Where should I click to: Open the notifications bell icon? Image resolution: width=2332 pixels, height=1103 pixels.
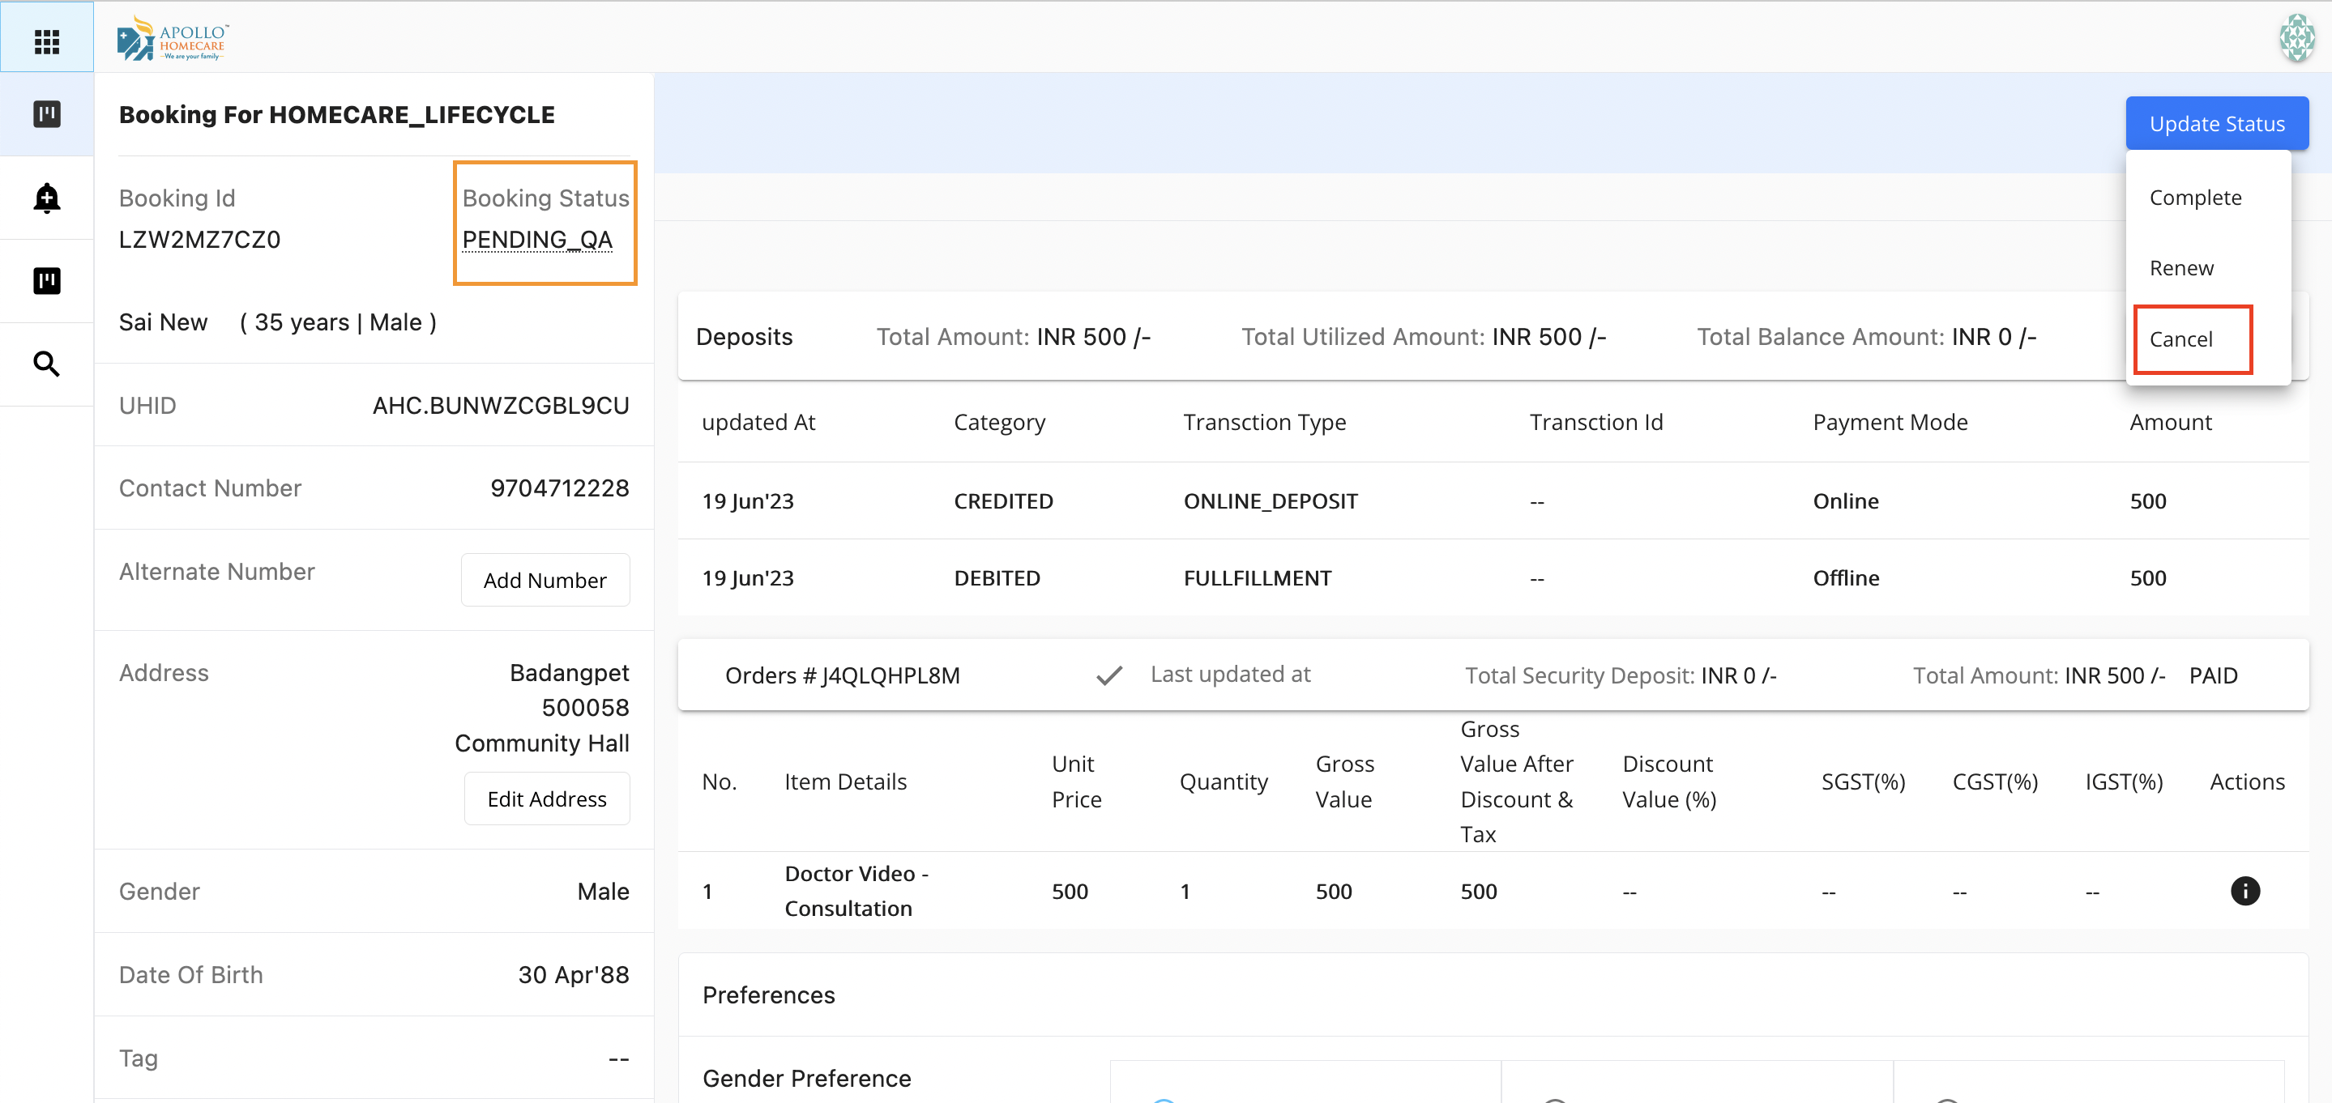46,198
